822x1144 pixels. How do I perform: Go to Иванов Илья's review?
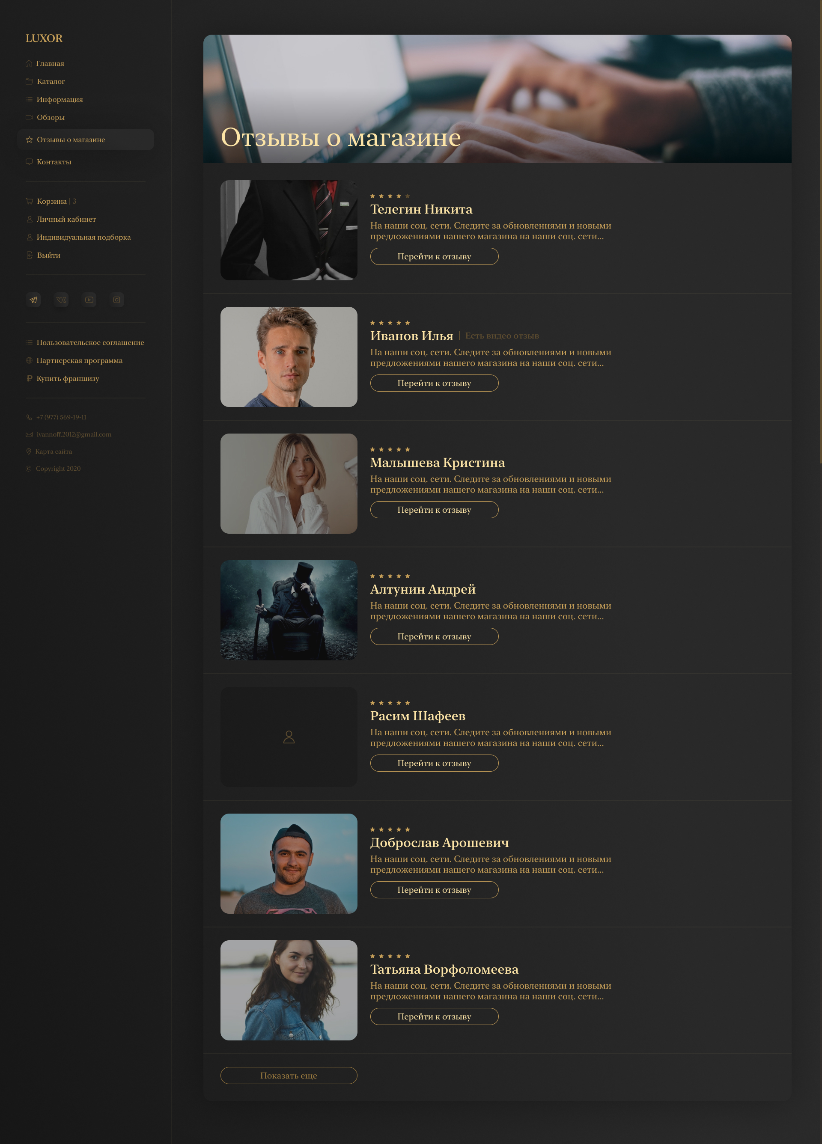coord(434,383)
